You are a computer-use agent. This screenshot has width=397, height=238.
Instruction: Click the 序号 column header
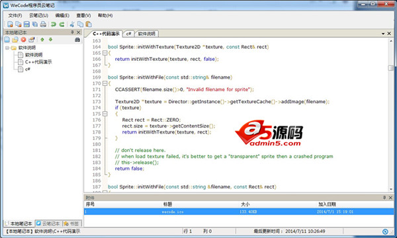tap(90, 204)
